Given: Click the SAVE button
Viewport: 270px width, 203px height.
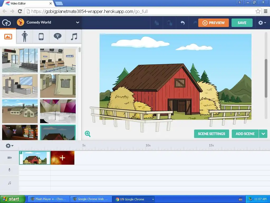Looking at the screenshot, I should 242,23.
